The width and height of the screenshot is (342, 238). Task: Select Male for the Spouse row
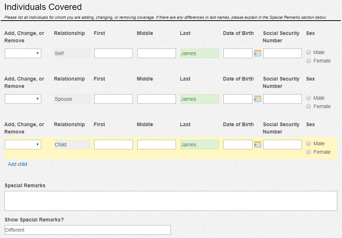(x=308, y=98)
